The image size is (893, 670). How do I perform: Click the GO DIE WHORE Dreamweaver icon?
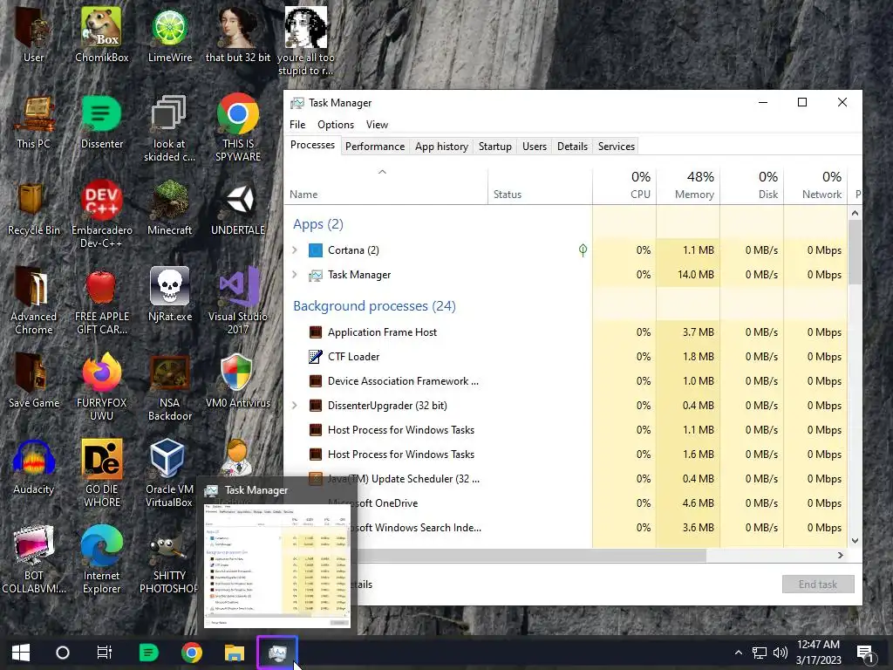pyautogui.click(x=101, y=473)
